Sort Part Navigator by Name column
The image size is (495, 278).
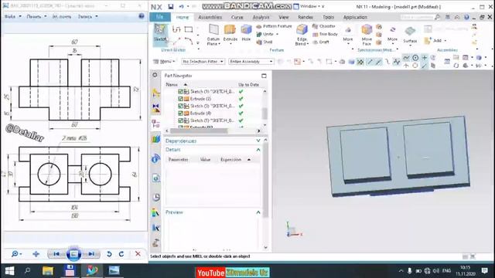coord(172,84)
